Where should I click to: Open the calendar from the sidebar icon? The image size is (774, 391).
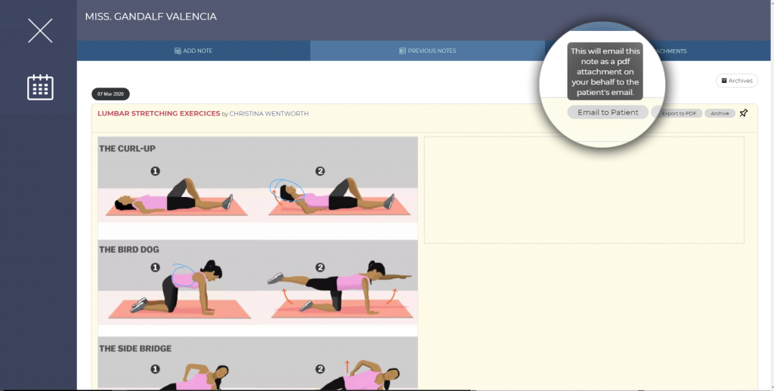[40, 88]
